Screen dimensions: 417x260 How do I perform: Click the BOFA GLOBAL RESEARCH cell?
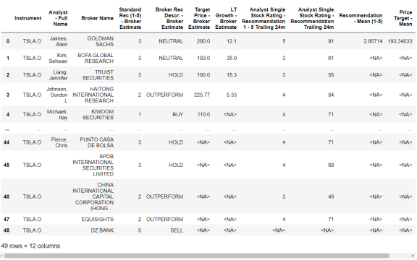pos(96,58)
